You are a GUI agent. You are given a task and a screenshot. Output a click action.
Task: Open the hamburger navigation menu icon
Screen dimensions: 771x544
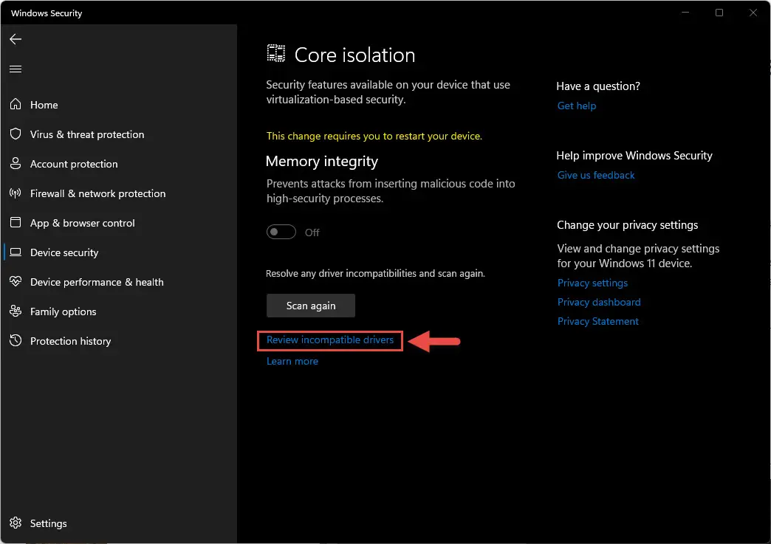(x=16, y=69)
